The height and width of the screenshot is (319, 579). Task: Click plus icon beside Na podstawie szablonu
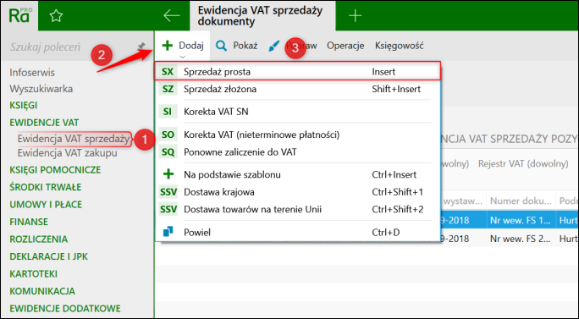pos(168,174)
